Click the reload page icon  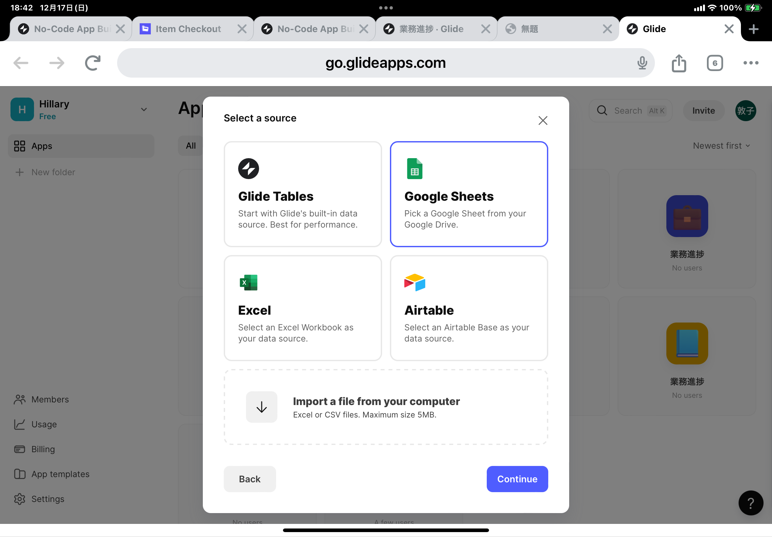point(93,63)
